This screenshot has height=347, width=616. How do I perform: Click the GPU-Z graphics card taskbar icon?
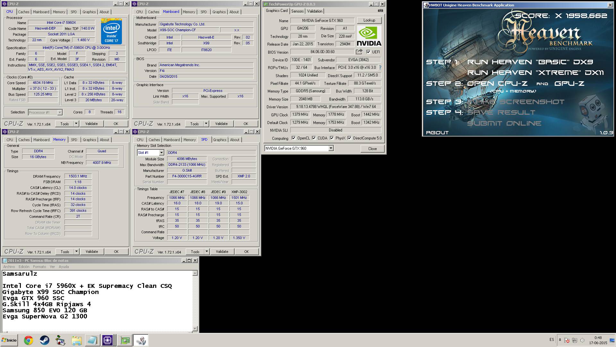click(125, 340)
